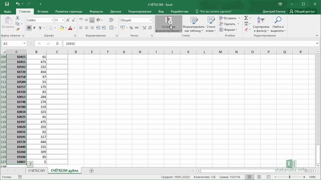
Task: Open the font name Calibri dropdown
Action: pyautogui.click(x=52, y=20)
